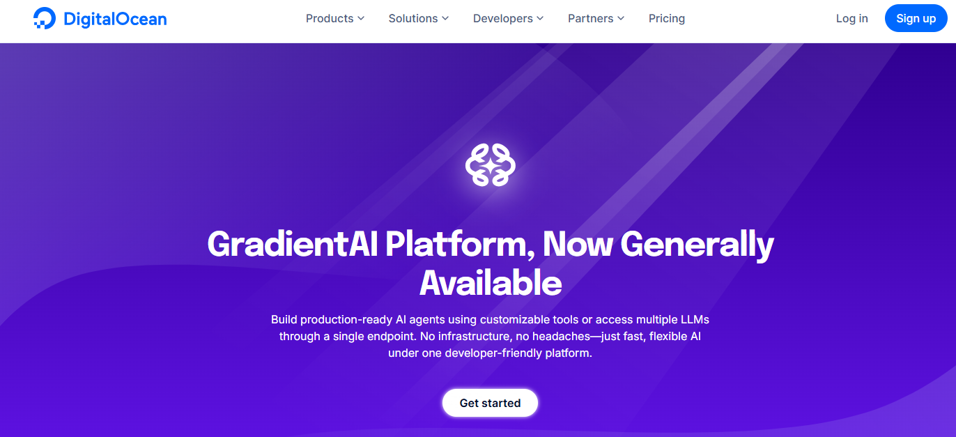Navigate to the Solutions menu item
This screenshot has width=956, height=437.
[413, 18]
